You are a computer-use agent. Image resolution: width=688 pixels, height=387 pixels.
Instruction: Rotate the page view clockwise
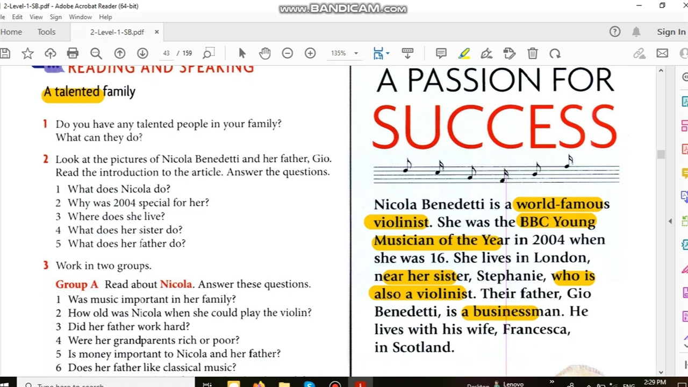[x=555, y=53]
